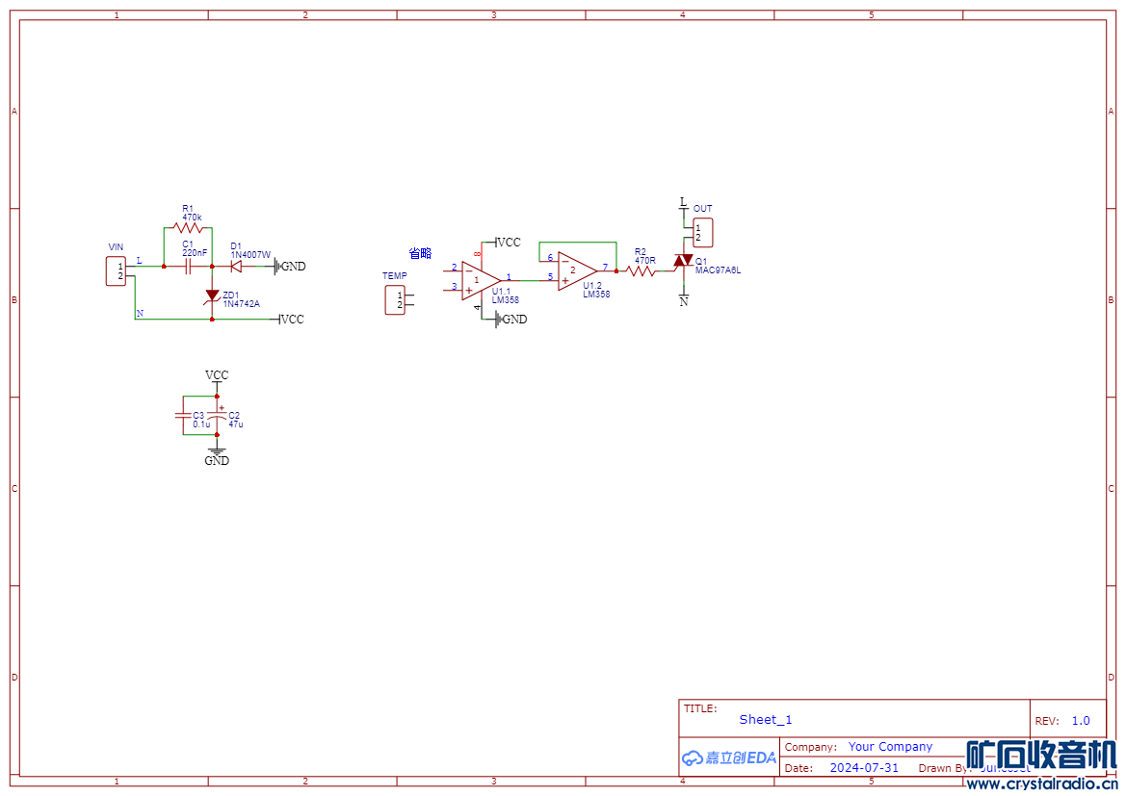This screenshot has width=1126, height=796.
Task: Select the U1.2 op-amp triangle
Action: 577,271
